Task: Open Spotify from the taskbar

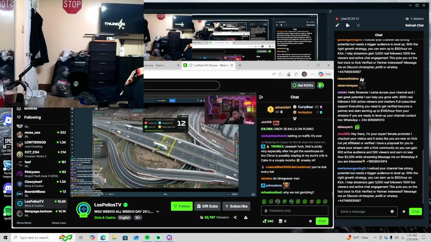Action: (147, 238)
